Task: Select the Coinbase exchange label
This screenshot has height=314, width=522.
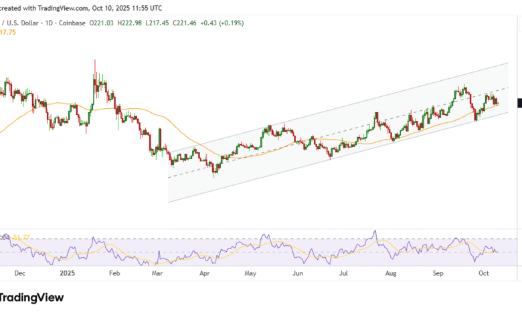Action: pos(76,23)
